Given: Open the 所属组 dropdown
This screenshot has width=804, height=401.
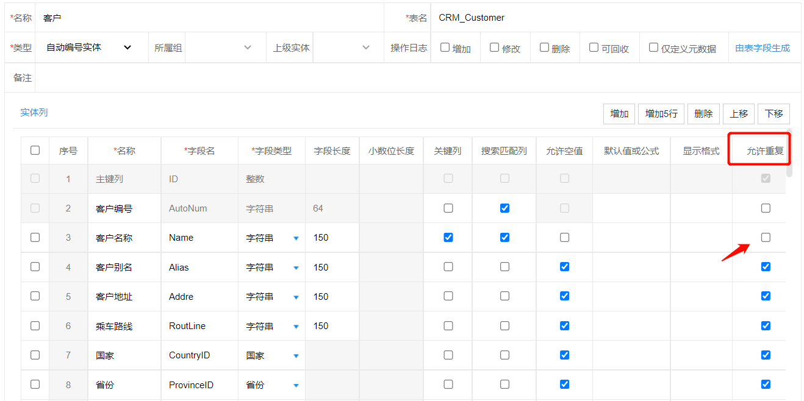Looking at the screenshot, I should point(248,47).
